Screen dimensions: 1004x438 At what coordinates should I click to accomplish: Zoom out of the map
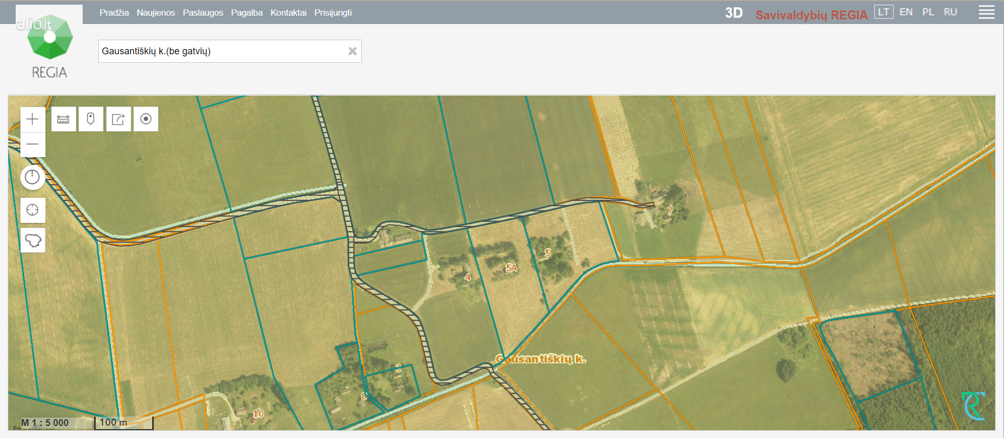32,145
